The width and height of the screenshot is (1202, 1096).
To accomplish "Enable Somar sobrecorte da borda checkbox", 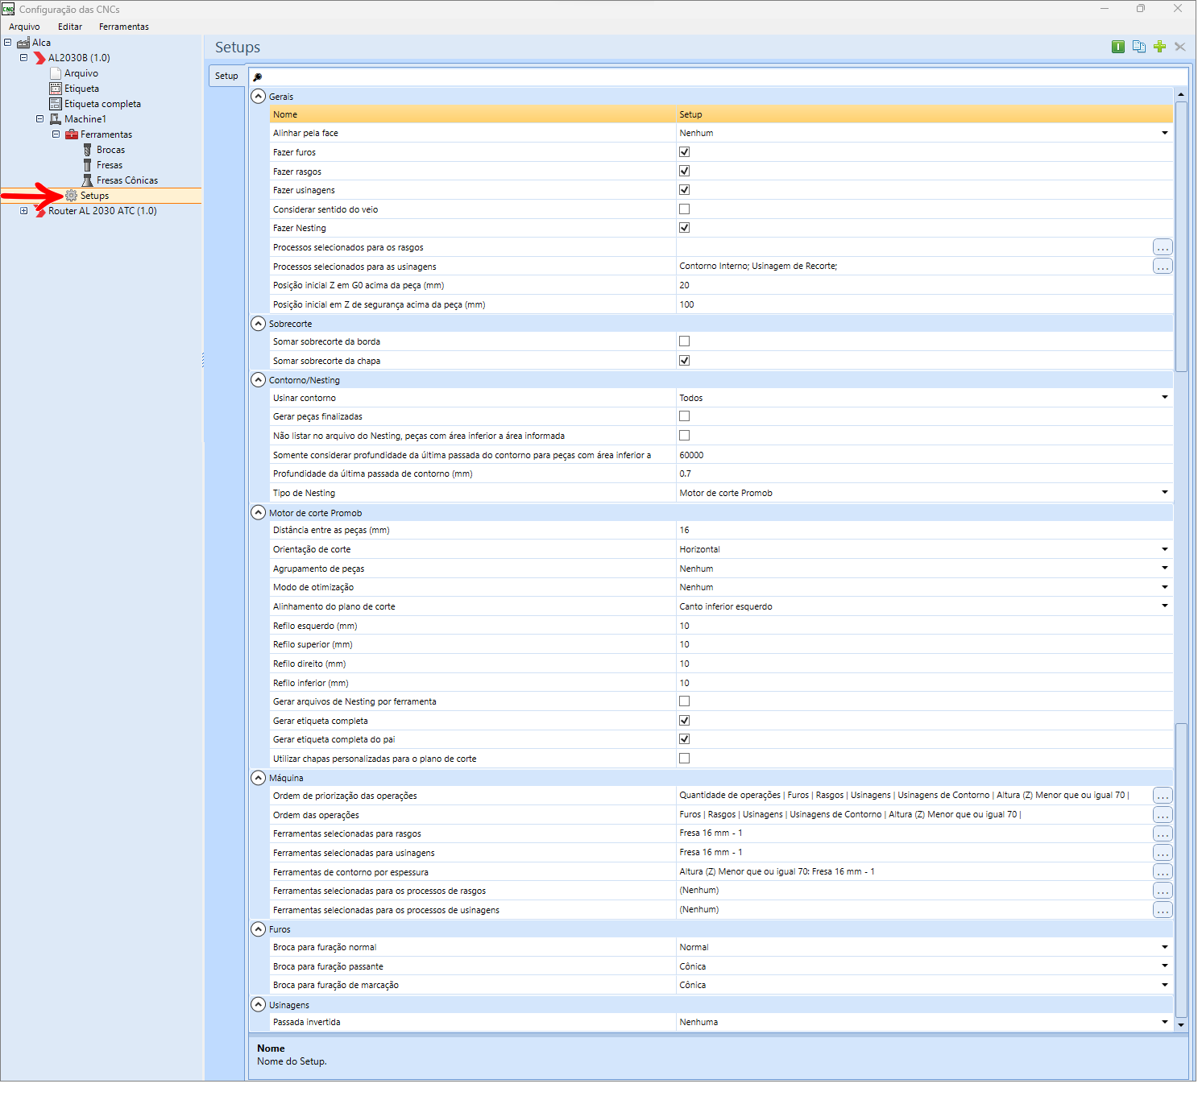I will 684,341.
